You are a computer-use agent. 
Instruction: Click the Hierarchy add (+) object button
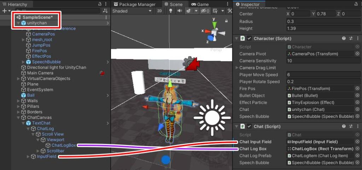pos(4,11)
